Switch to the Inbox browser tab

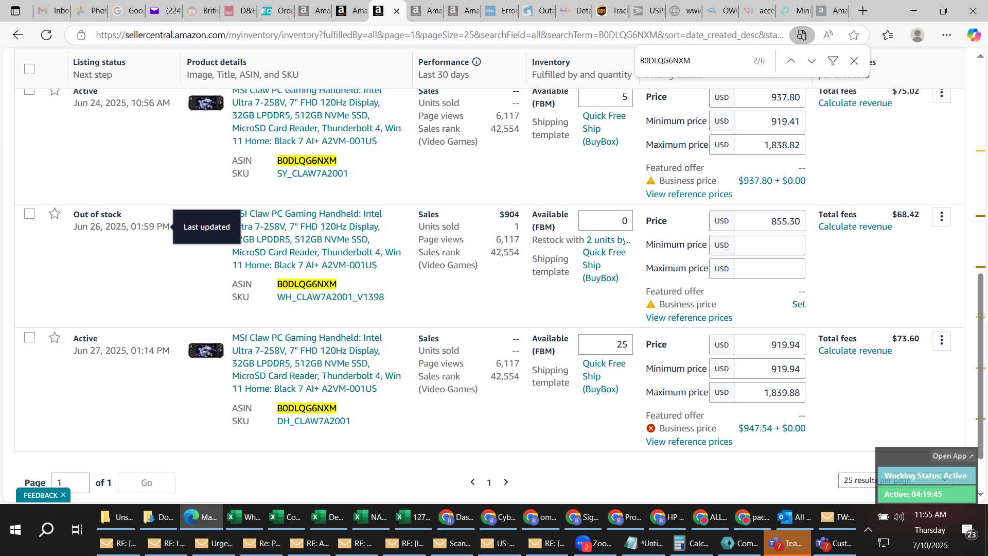[52, 11]
